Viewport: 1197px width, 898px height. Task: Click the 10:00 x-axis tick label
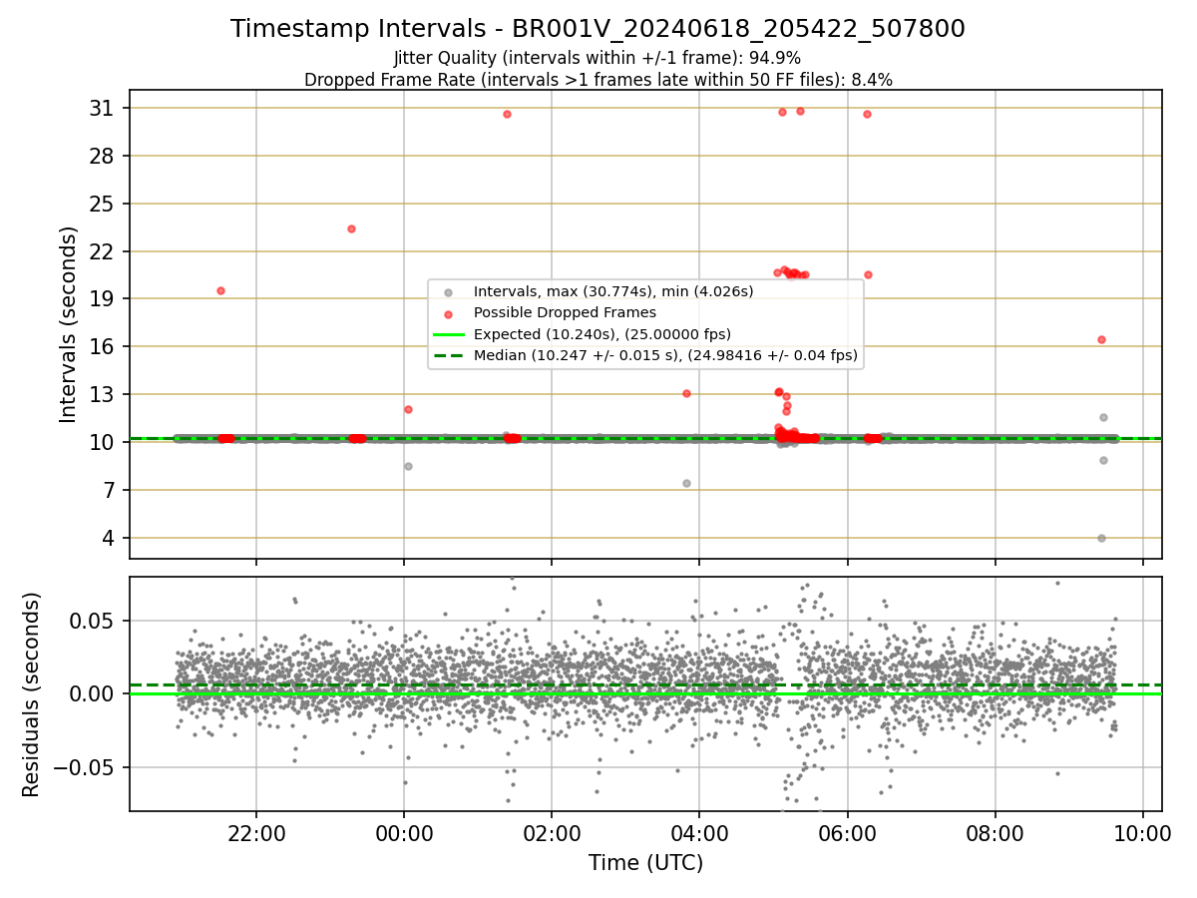[1143, 832]
